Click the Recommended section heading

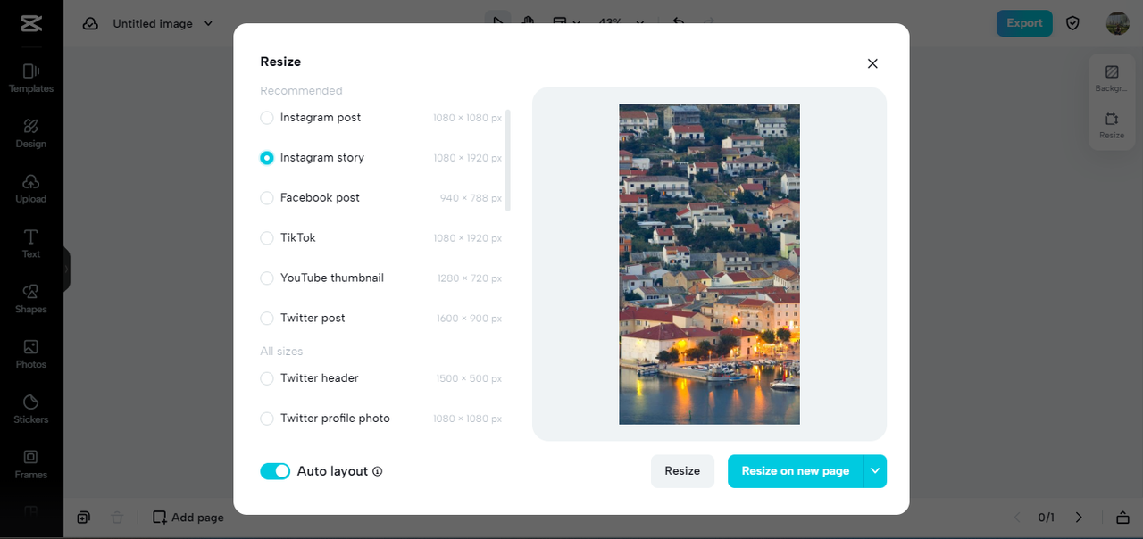click(301, 91)
